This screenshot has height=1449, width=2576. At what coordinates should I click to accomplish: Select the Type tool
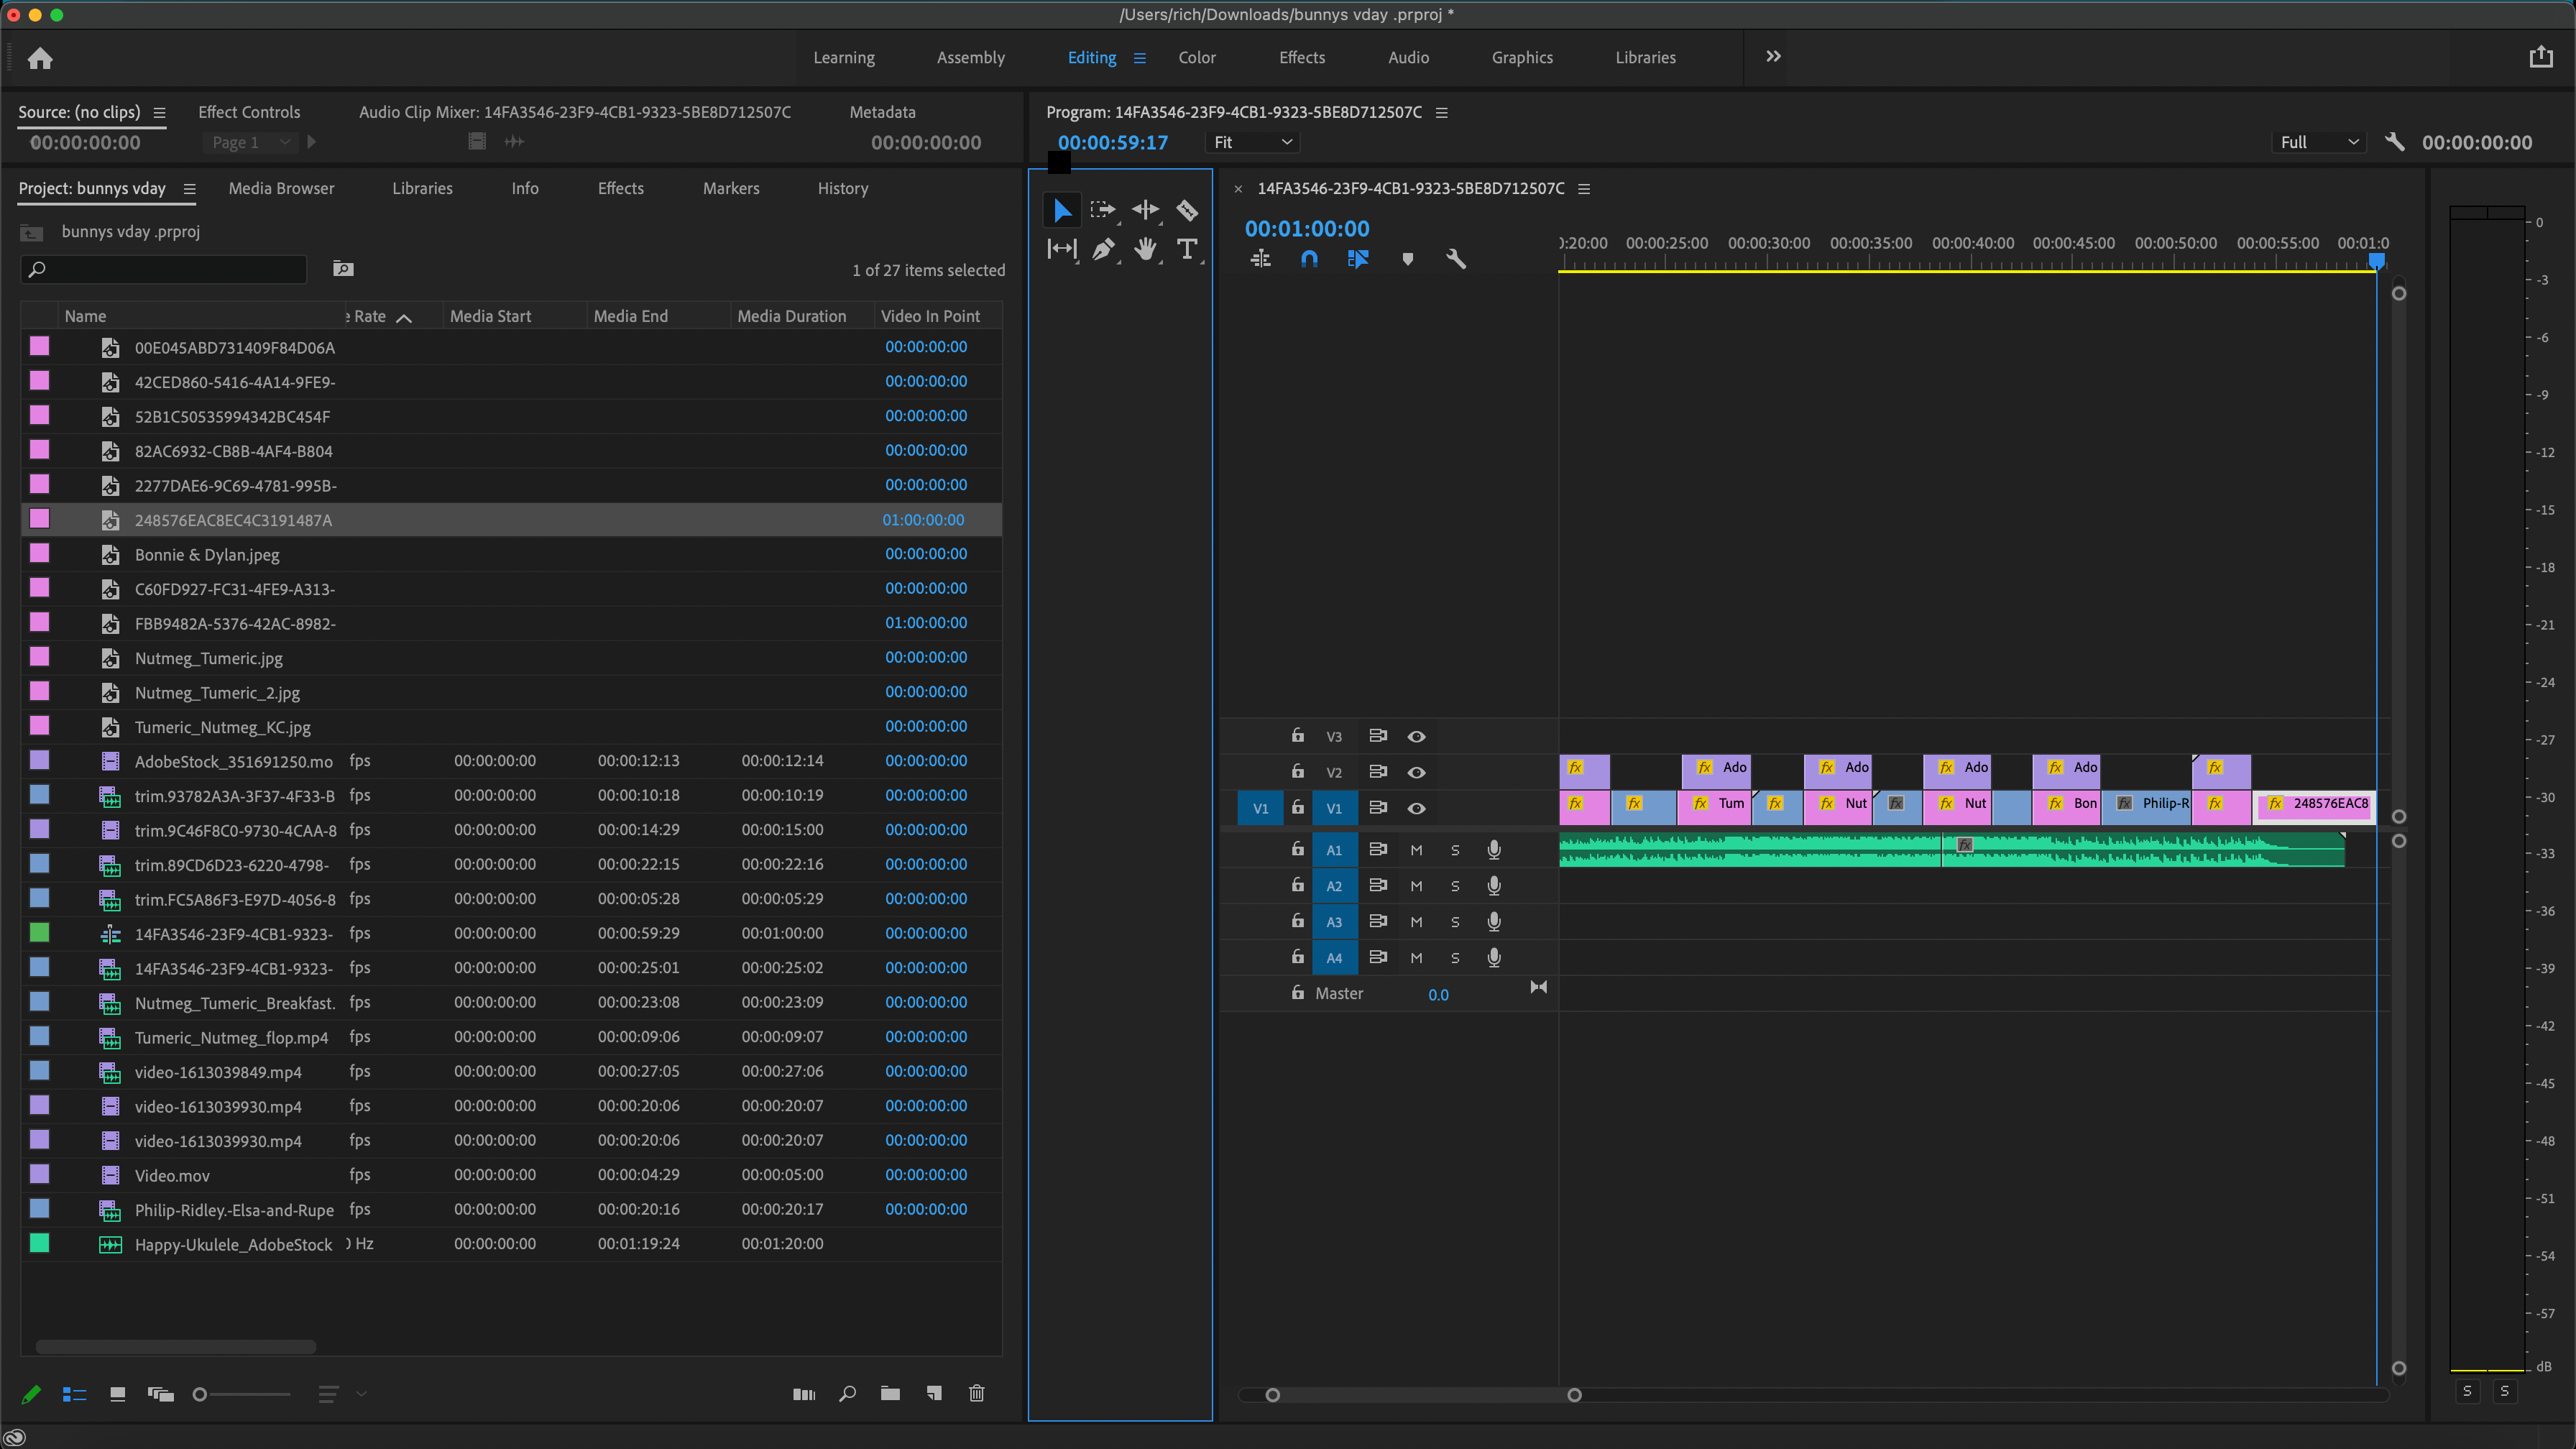click(x=1189, y=249)
